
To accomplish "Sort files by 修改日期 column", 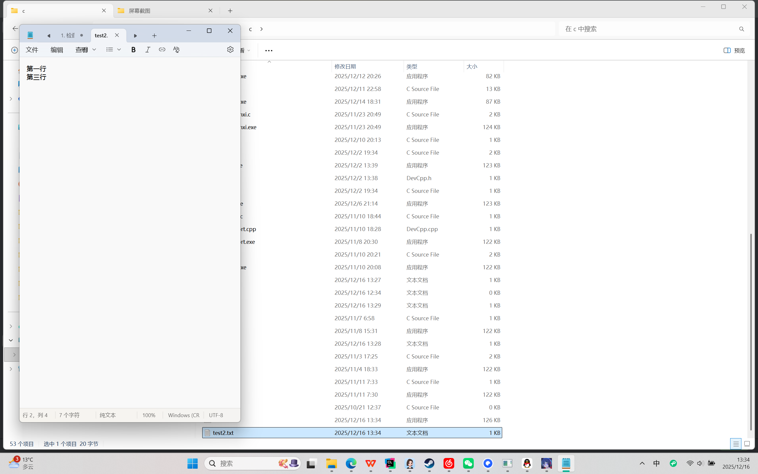I will 345,66.
